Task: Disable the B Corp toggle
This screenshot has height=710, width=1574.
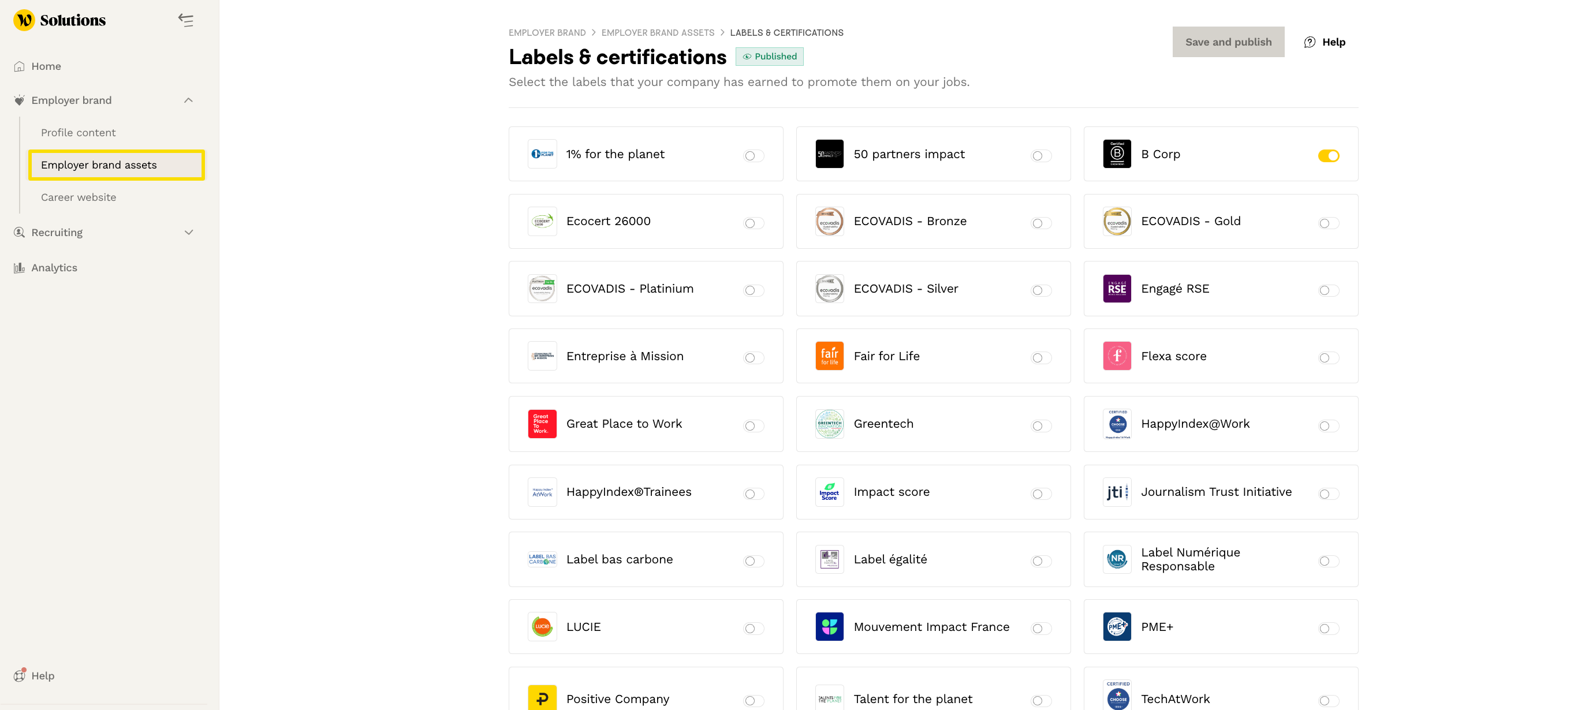Action: pyautogui.click(x=1329, y=156)
